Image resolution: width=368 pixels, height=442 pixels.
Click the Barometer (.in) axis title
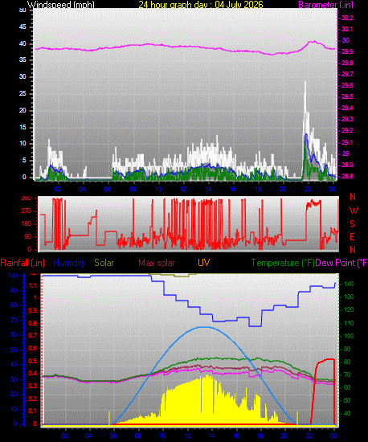click(325, 5)
